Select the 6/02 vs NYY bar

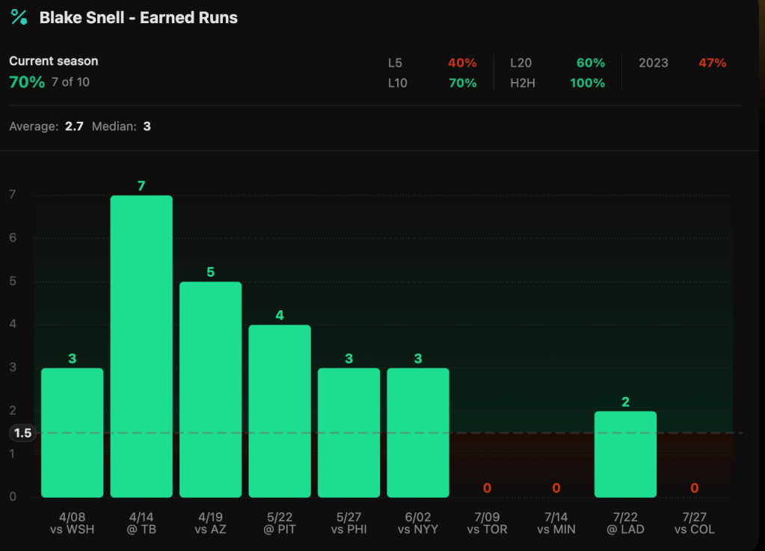418,432
